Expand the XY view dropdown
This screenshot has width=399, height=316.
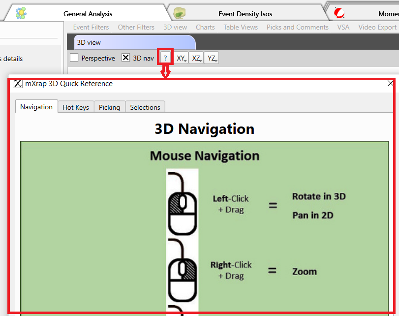pyautogui.click(x=181, y=58)
